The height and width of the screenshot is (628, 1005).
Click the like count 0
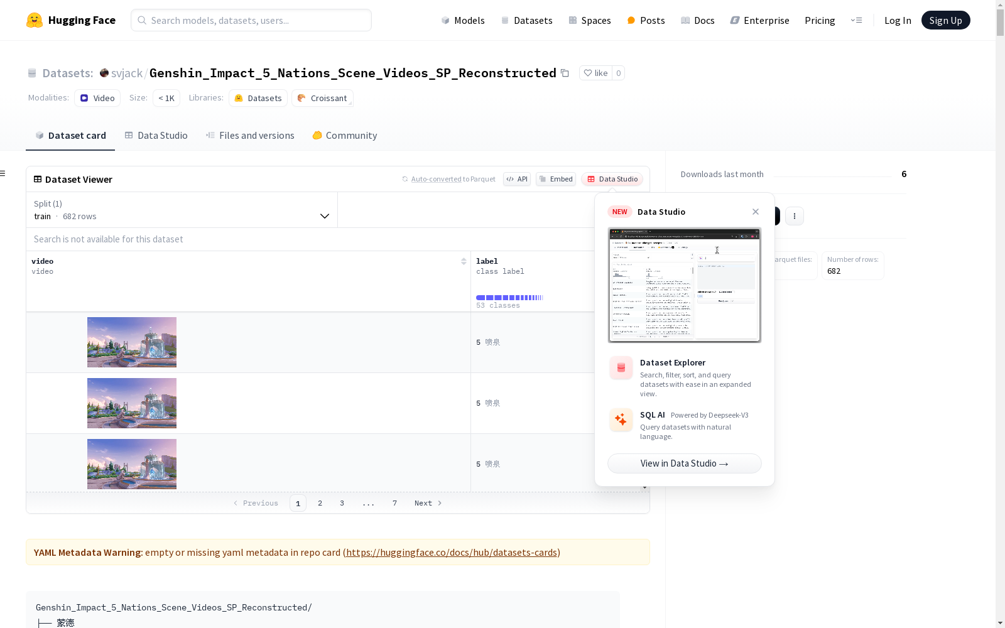[619, 73]
